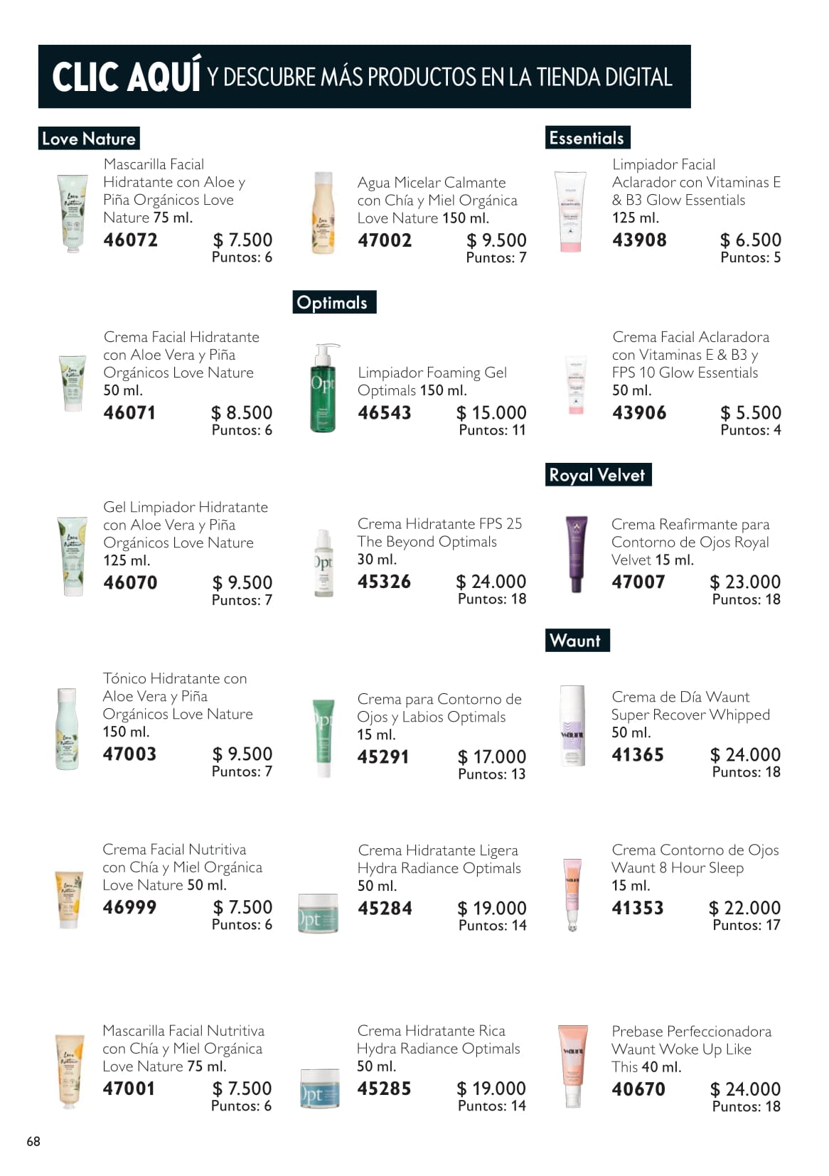This screenshot has height=1176, width=829.
Task: Select the Love Nature category label
Action: 89,139
